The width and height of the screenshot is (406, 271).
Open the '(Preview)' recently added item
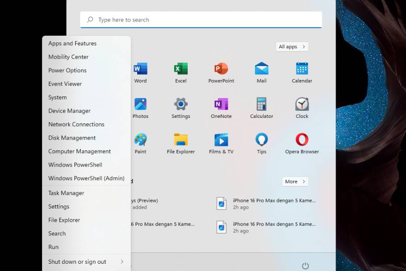[x=144, y=204]
